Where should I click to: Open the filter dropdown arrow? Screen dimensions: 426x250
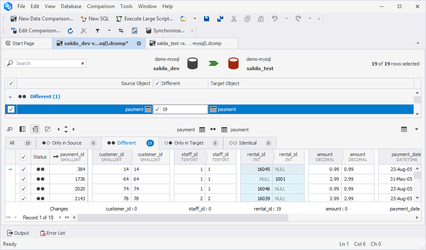click(x=109, y=31)
